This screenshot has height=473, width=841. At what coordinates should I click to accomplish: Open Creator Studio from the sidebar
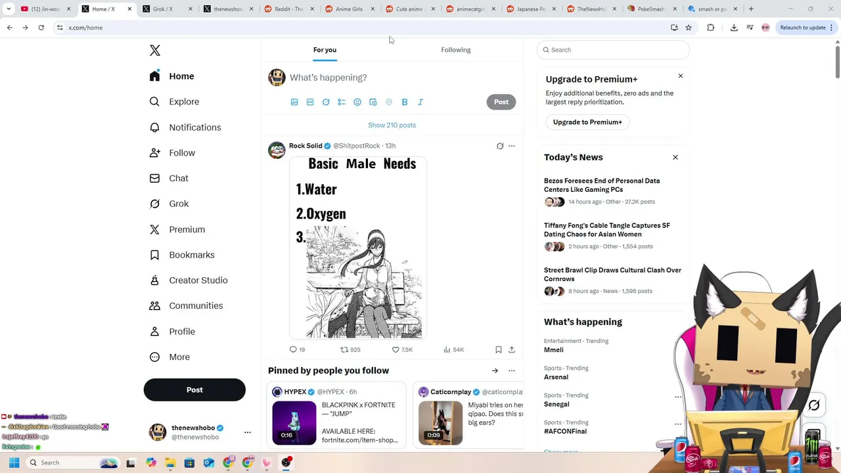189,280
